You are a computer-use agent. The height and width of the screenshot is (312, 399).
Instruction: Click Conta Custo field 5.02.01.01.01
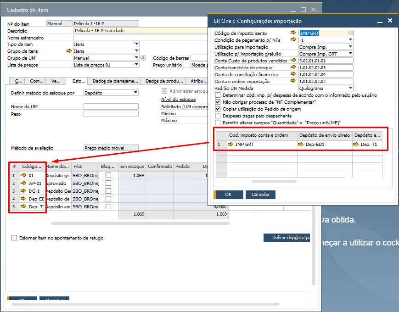pos(326,61)
